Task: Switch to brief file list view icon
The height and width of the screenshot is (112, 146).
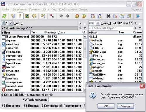Action: (13, 16)
